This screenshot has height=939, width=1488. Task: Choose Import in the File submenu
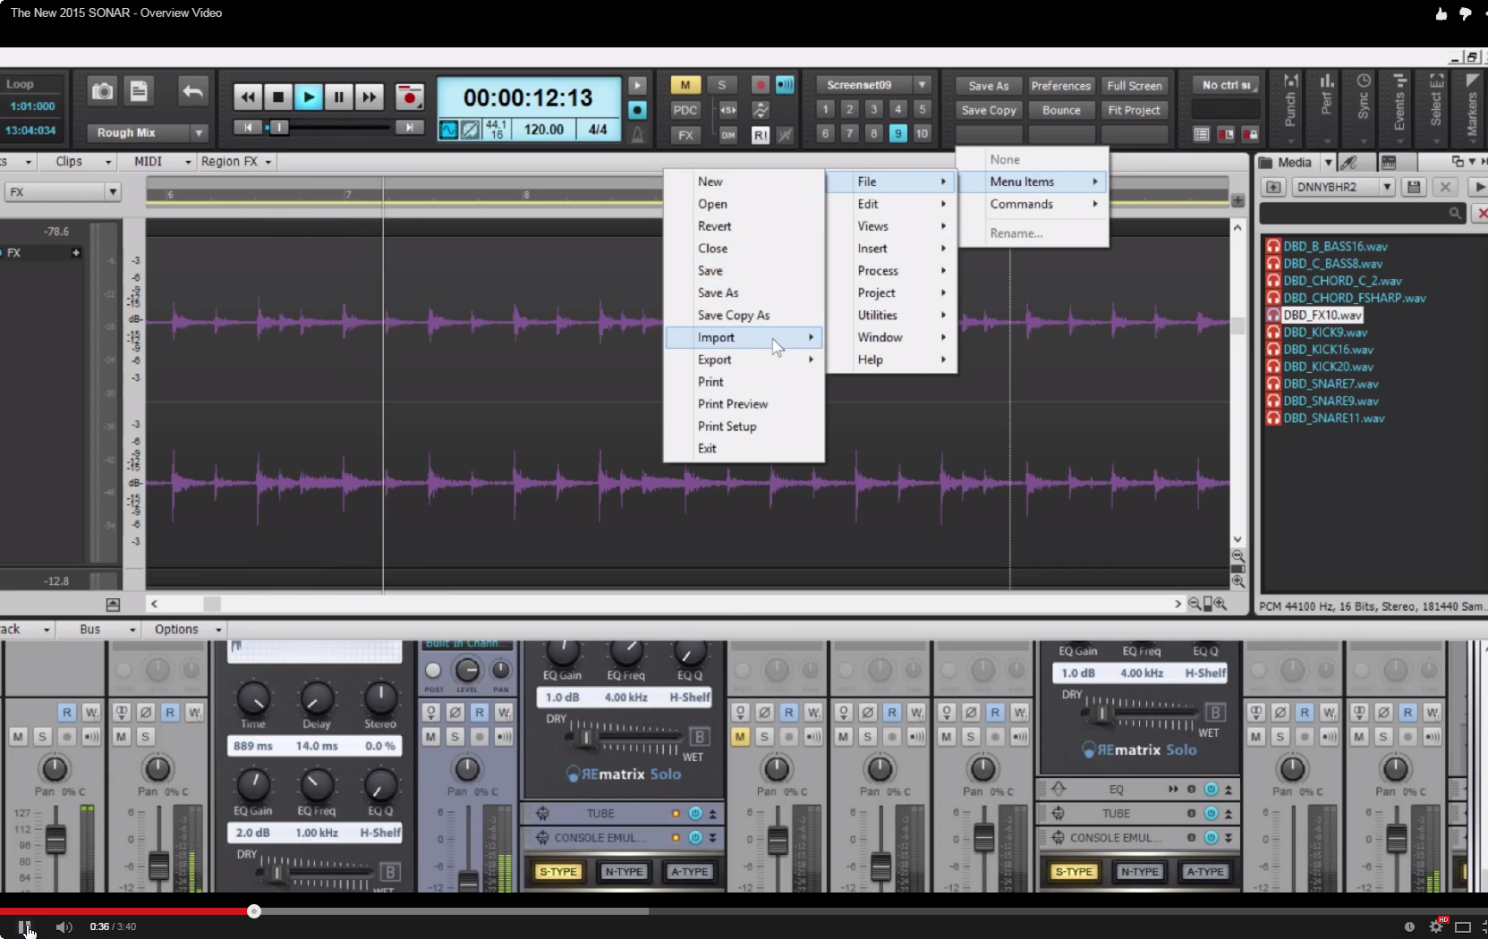[x=744, y=337]
